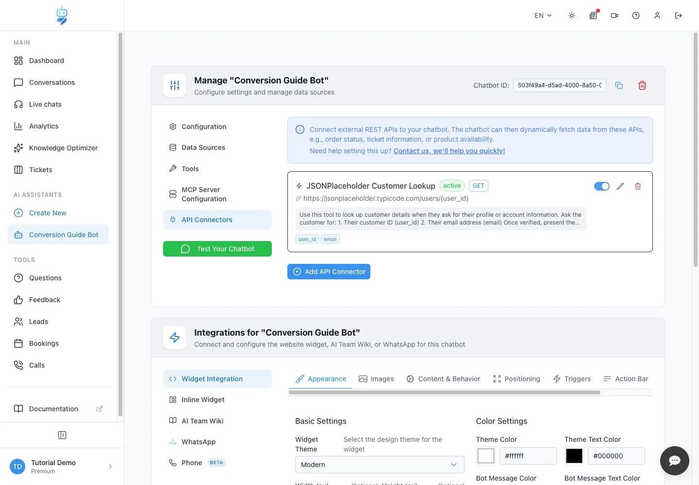Open the Data Sources section
This screenshot has width=699, height=485.
[x=217, y=147]
